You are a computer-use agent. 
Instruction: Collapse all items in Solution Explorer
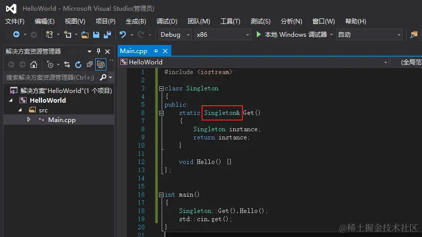point(90,64)
